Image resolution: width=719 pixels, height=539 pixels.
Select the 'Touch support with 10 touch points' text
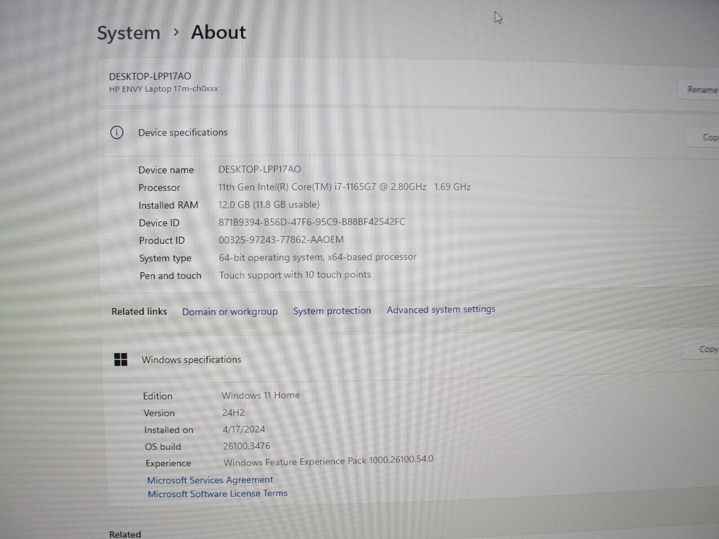click(295, 275)
